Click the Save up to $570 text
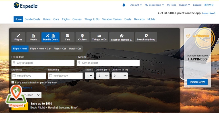Image resolution: width=219 pixels, height=113 pixels. [41, 104]
